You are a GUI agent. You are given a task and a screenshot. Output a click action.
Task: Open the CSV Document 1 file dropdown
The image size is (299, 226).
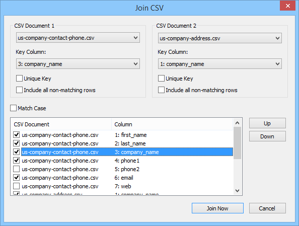[x=78, y=38]
